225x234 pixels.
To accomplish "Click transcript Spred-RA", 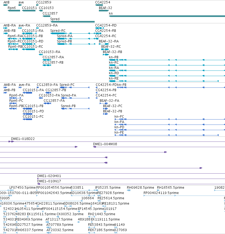I will 76,39.
